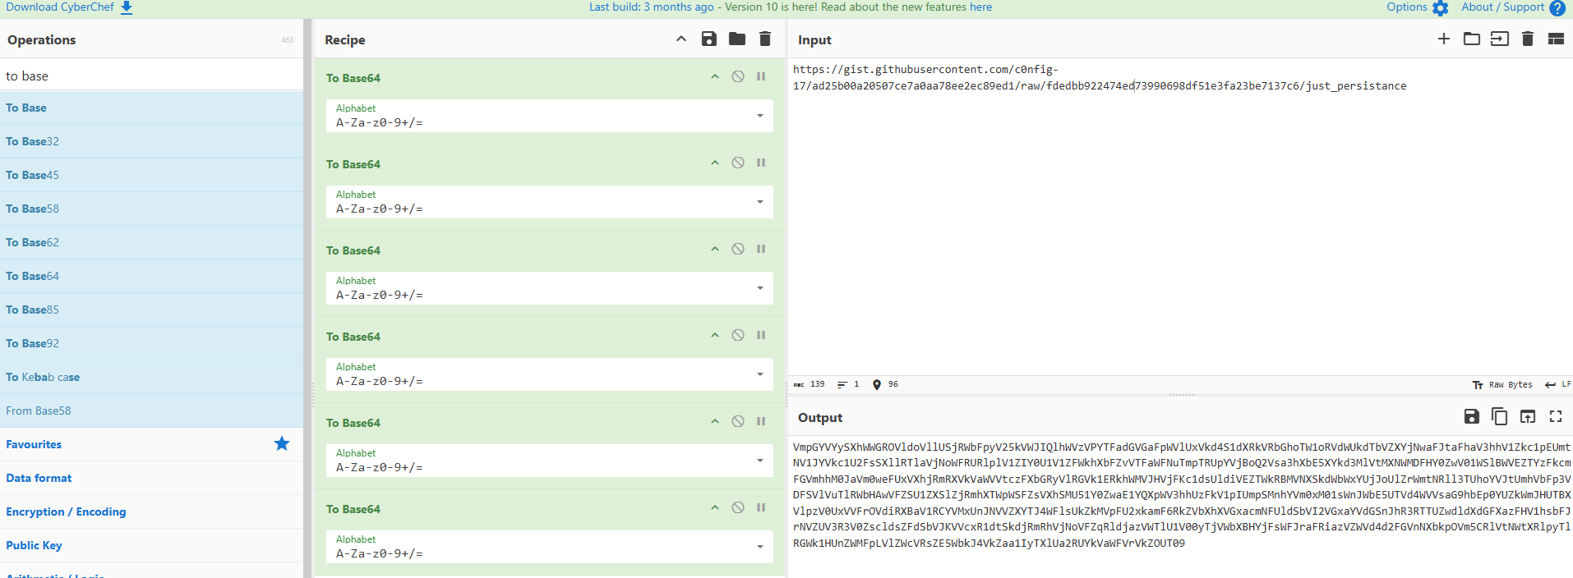Open the Data format category
The image size is (1573, 578).
tap(39, 478)
